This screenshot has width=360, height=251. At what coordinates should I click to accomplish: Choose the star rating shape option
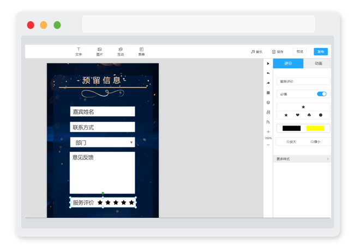(286, 115)
